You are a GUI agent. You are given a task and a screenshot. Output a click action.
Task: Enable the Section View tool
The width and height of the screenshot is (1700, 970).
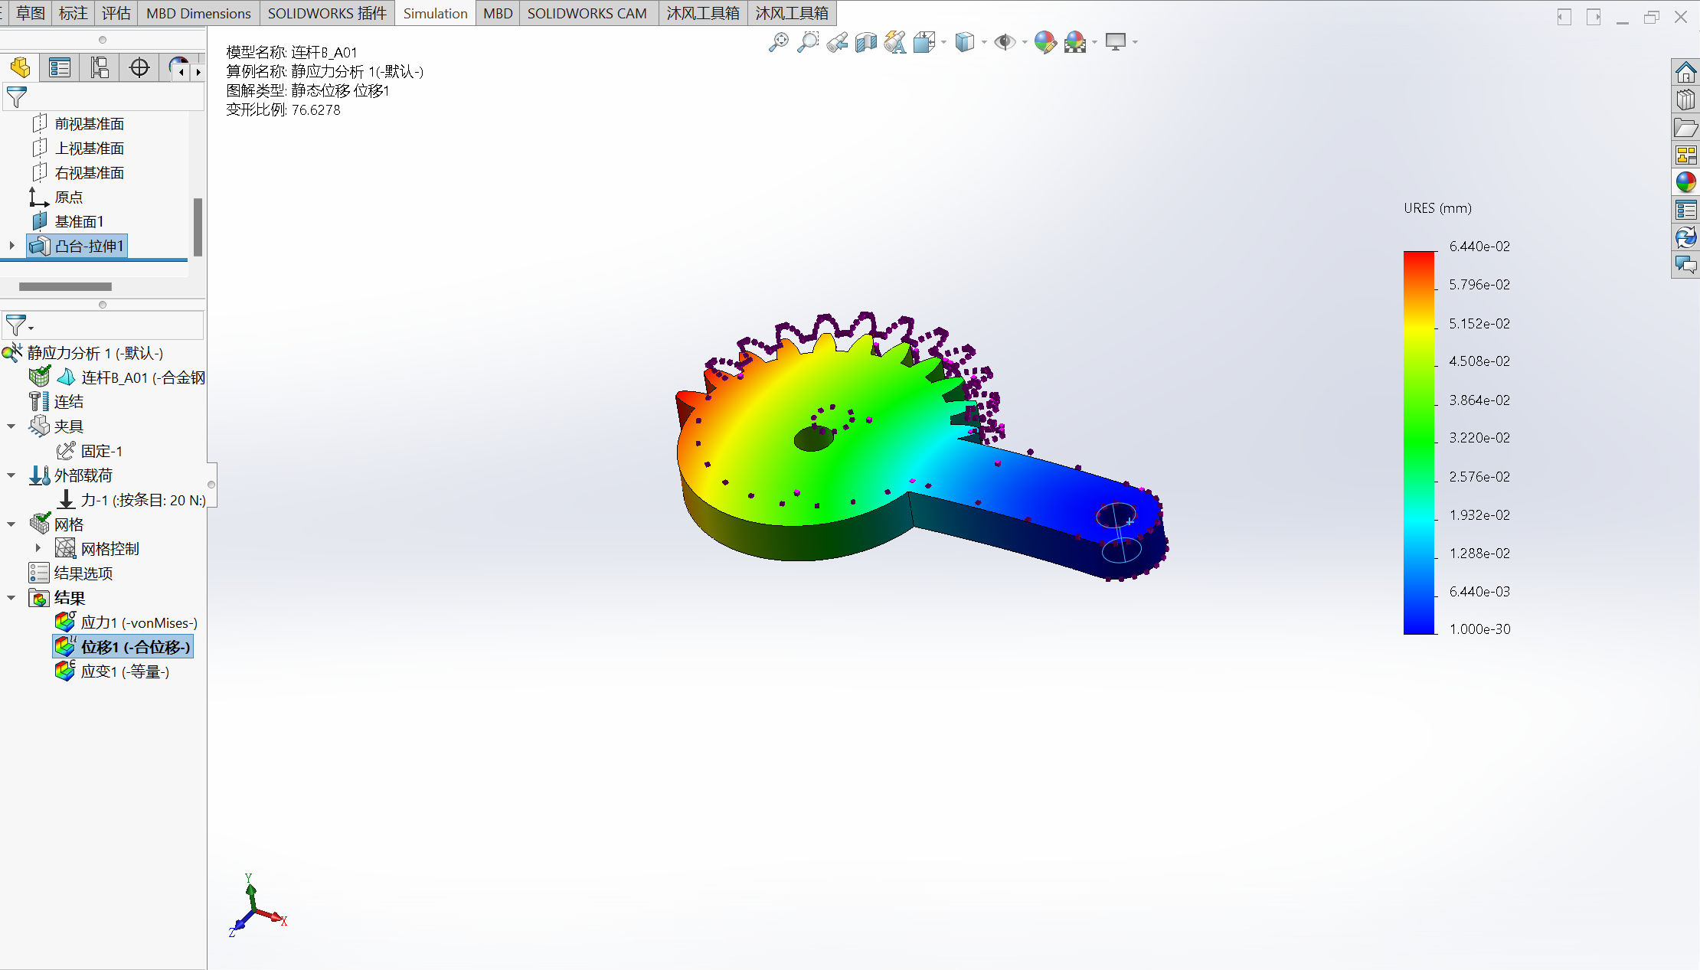(x=866, y=42)
